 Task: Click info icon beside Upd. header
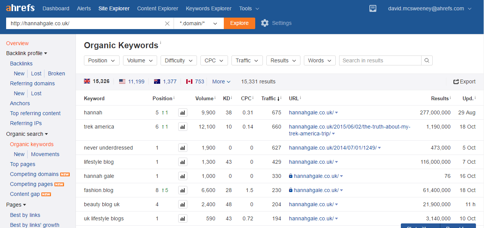pos(475,98)
